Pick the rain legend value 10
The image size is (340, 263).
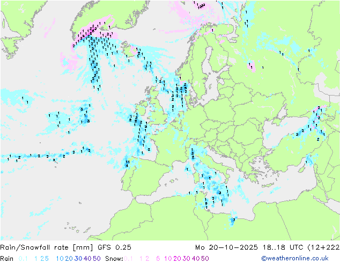pyautogui.click(x=60, y=259)
